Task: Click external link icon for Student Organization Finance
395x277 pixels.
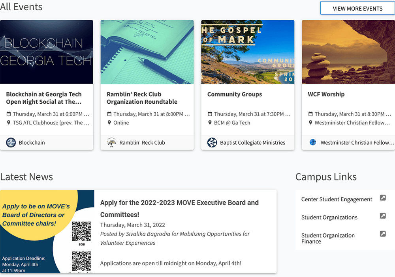Action: [383, 234]
